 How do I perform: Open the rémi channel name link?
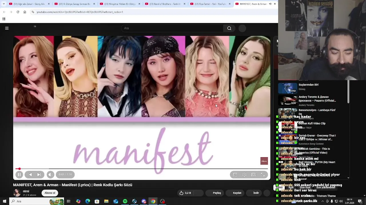tap(26, 191)
